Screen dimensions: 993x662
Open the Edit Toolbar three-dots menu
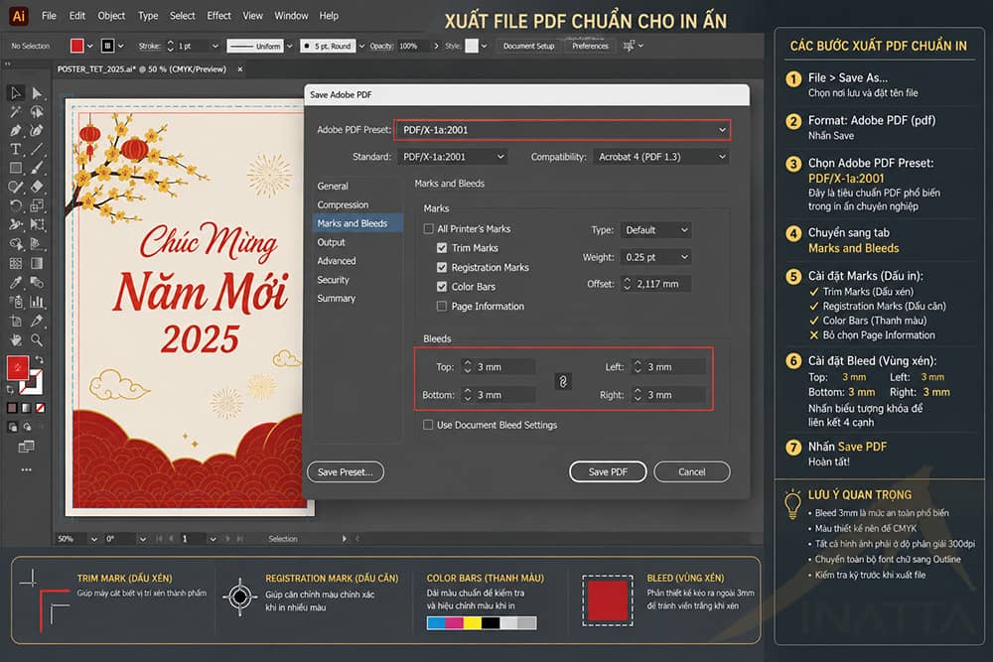click(26, 469)
